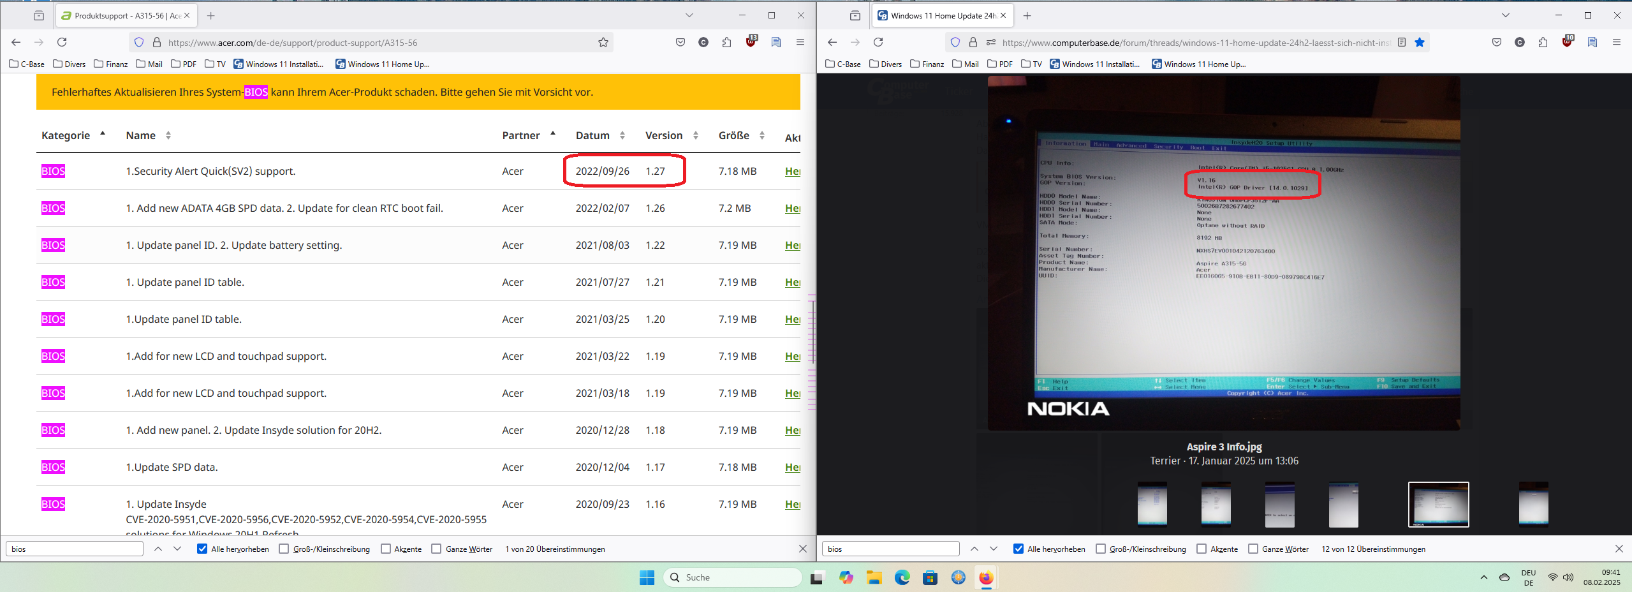Open the PDF bookmark folder in the ComputerBase window
The height and width of the screenshot is (592, 1632).
pos(1000,64)
